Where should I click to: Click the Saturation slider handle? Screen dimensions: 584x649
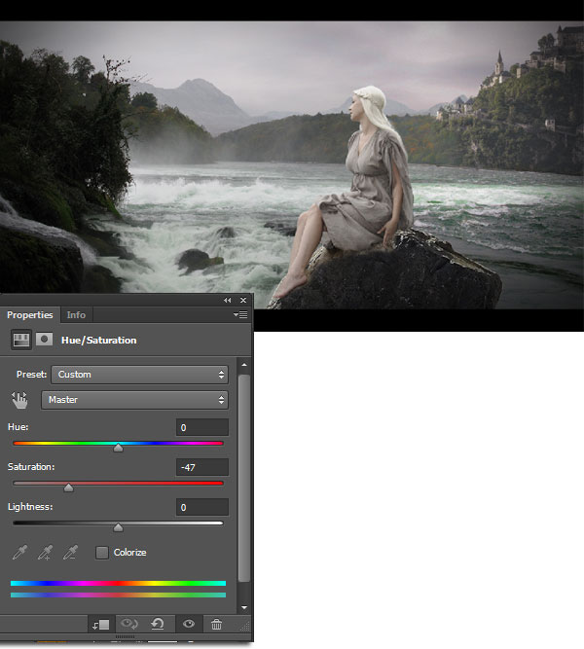tap(68, 488)
